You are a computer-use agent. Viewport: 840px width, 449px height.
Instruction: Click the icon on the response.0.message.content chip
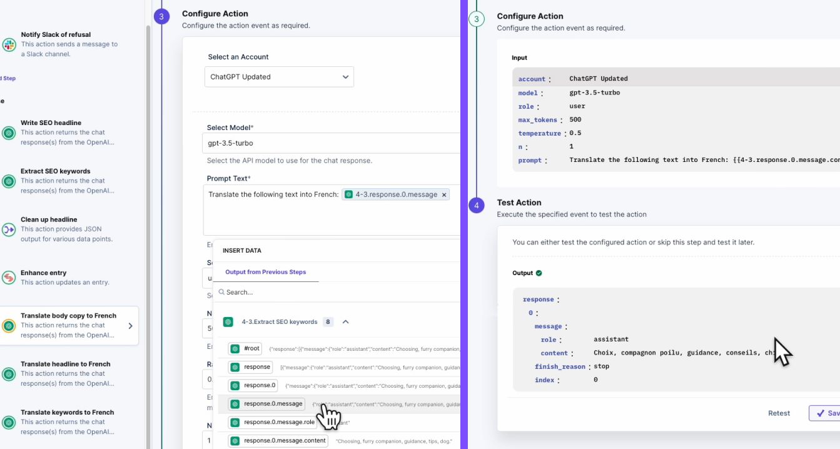(235, 440)
